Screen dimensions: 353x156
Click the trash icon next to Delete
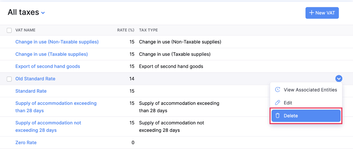[x=277, y=116]
